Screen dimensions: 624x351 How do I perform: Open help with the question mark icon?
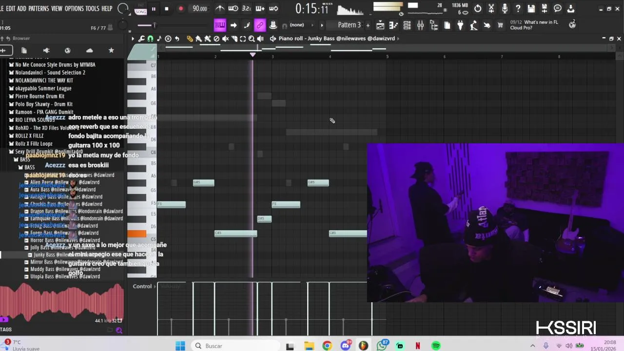(x=518, y=9)
